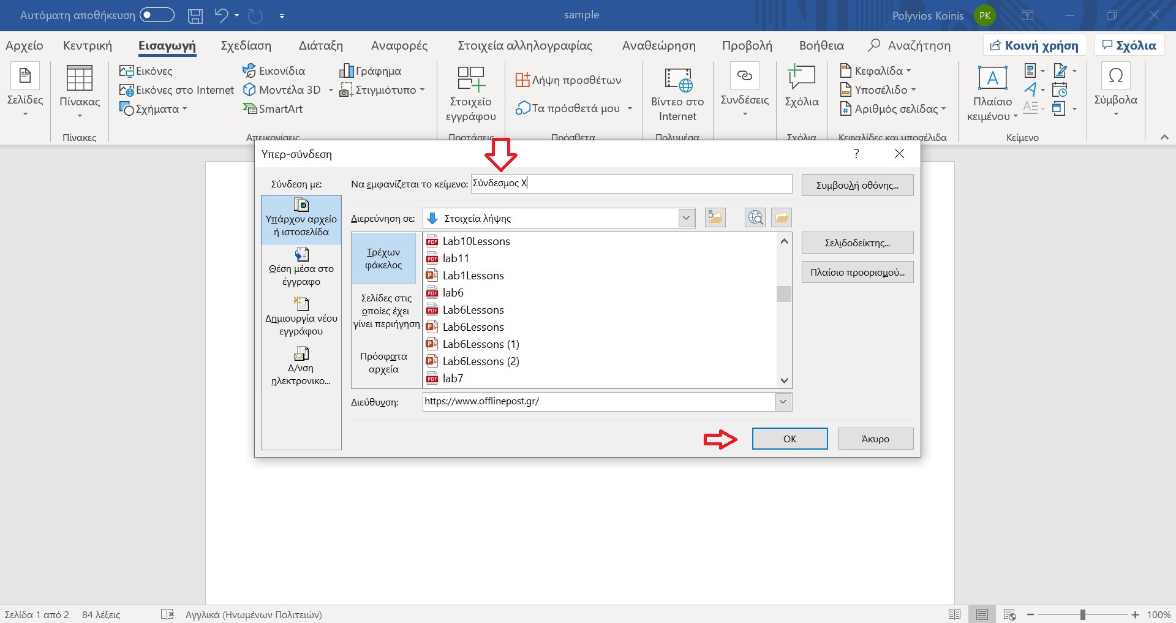The width and height of the screenshot is (1176, 623).
Task: Click Στοιχείο εγγράφου document item
Action: [x=470, y=93]
